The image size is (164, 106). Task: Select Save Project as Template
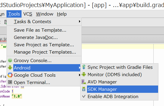(x=44, y=45)
